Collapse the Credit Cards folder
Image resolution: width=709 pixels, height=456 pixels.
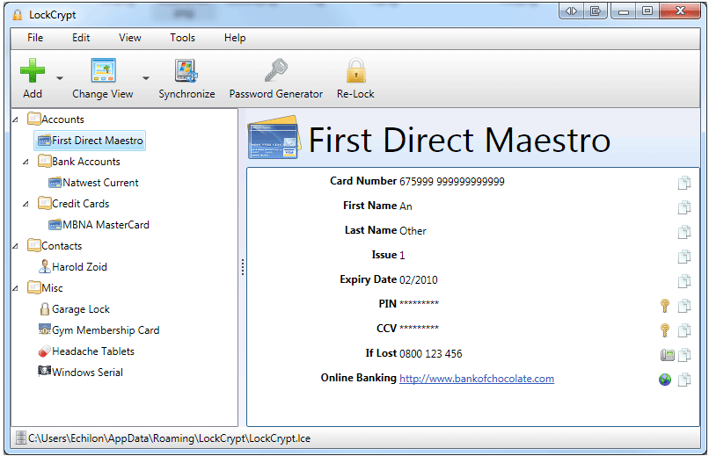point(26,204)
